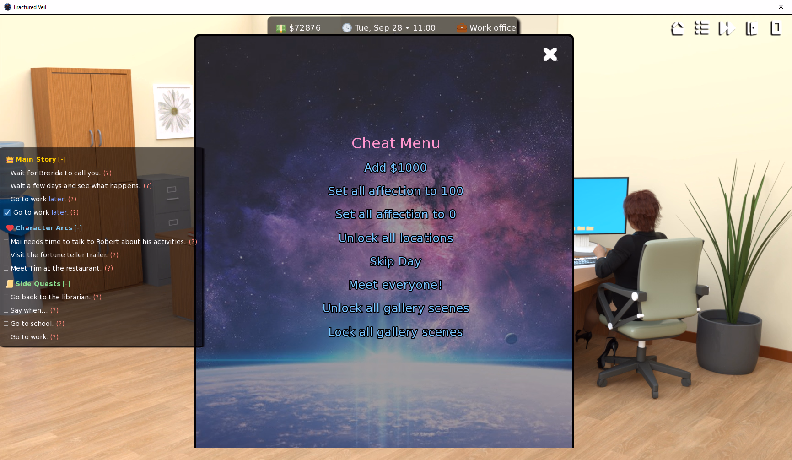Tick the 'Wait a few days' quest checkbox
792x460 pixels.
tap(6, 186)
